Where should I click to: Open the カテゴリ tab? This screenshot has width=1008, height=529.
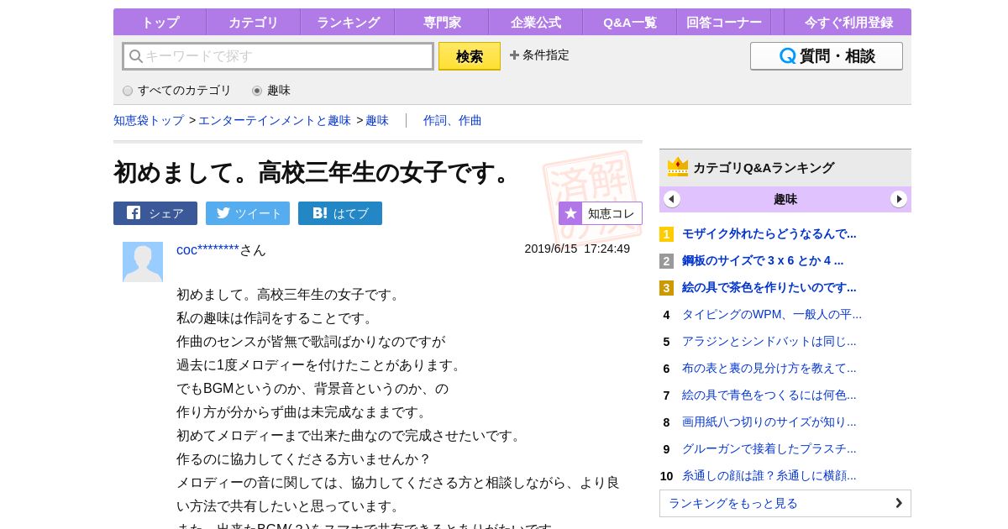pos(254,23)
